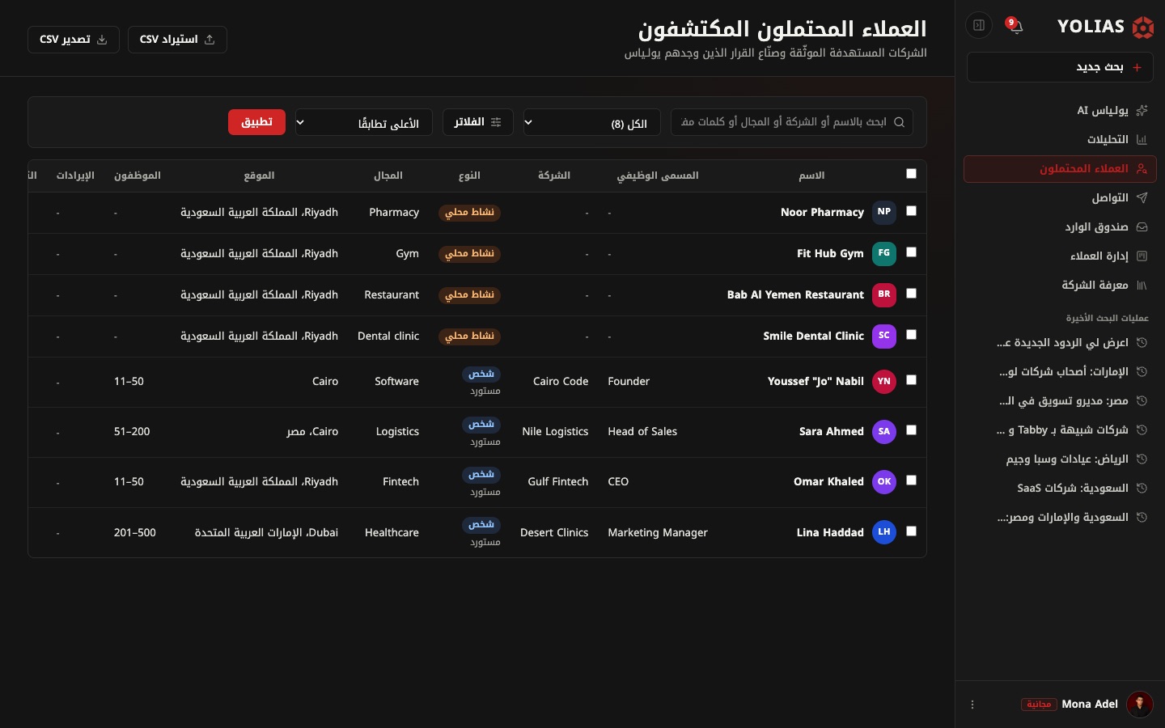The image size is (1165, 728).
Task: Toggle the select-all checkbox in table header
Action: pos(911,174)
